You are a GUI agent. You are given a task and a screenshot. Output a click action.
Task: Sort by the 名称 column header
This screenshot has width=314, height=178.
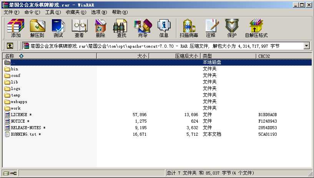click(x=50, y=56)
